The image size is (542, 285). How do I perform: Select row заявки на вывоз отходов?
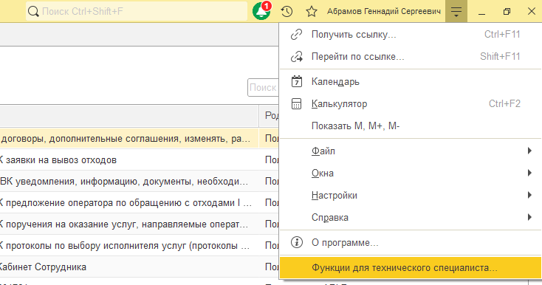(140, 160)
